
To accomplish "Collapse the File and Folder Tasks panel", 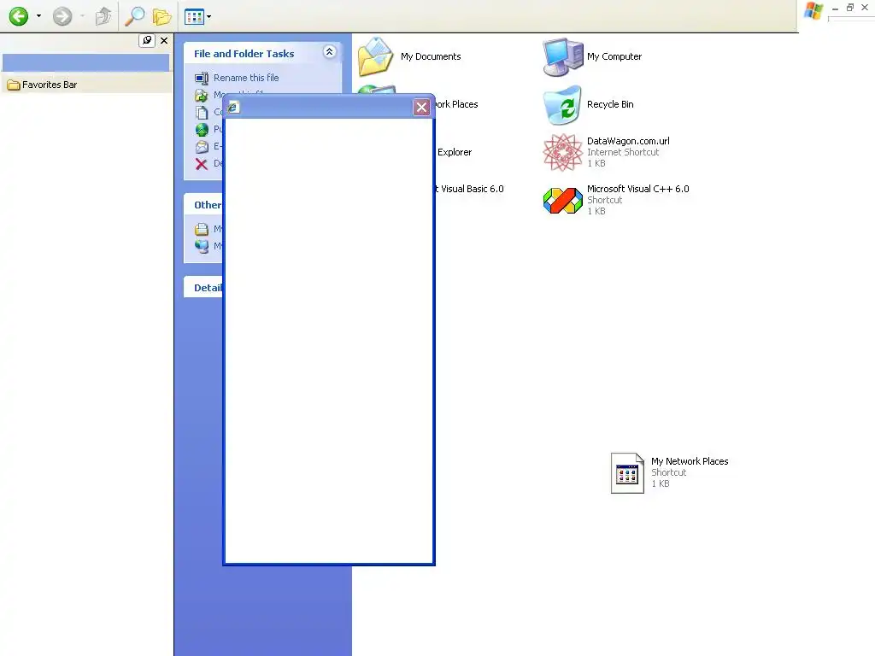I will tap(329, 52).
